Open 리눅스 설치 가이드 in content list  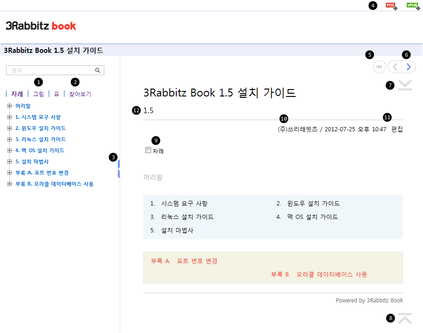click(187, 217)
